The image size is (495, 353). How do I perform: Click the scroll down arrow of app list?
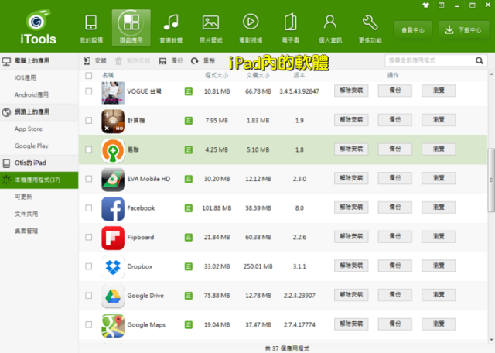point(491,340)
